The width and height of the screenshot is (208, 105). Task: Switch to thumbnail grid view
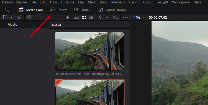(84, 17)
